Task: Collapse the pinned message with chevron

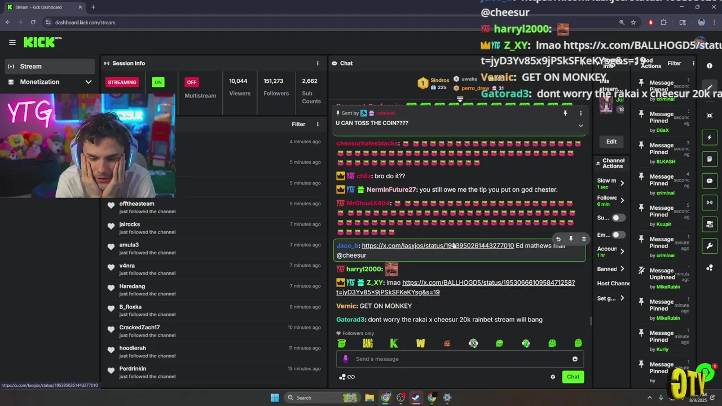Action: pyautogui.click(x=580, y=125)
